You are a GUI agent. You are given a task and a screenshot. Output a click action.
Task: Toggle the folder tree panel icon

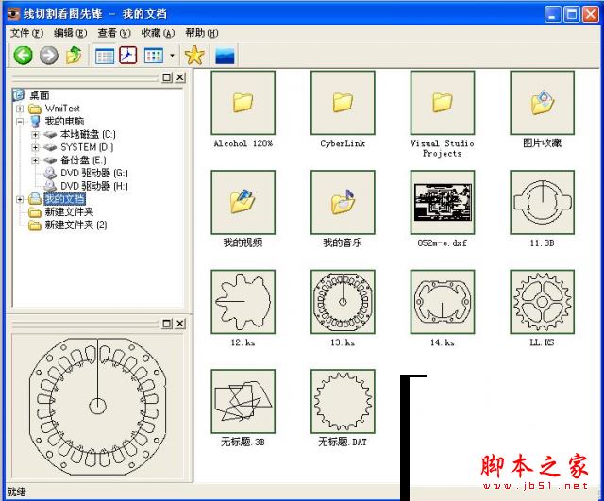pos(105,56)
